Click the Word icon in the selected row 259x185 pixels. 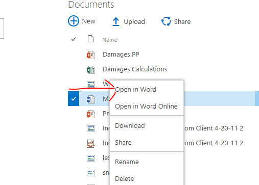tap(91, 99)
